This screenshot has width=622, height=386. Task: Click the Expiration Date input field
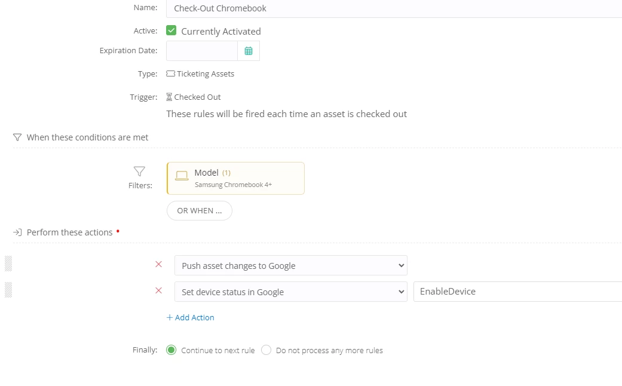pos(202,51)
